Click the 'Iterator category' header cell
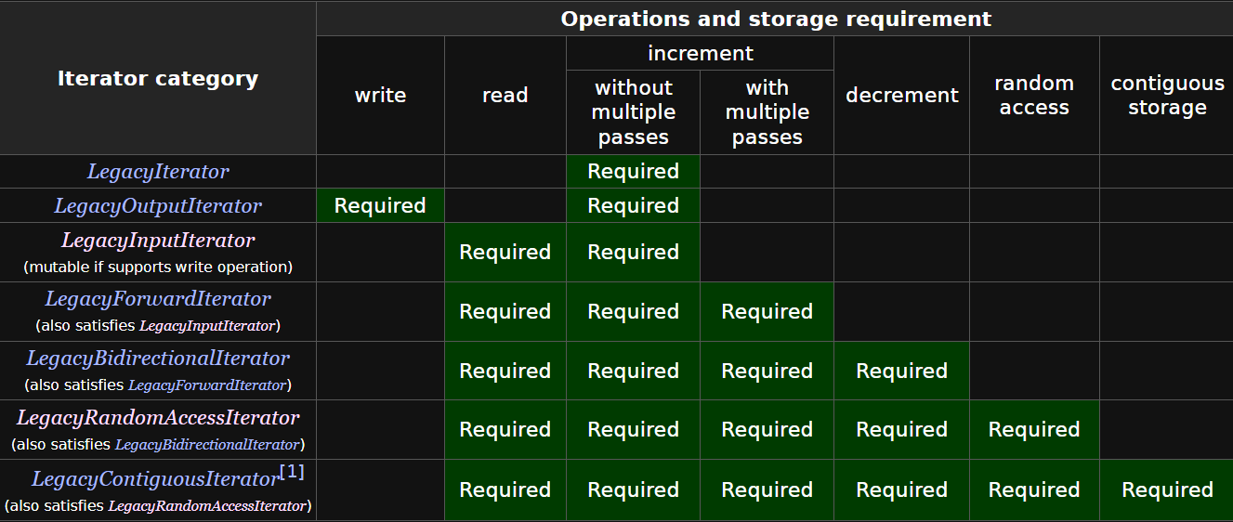The height and width of the screenshot is (522, 1233). click(x=158, y=79)
